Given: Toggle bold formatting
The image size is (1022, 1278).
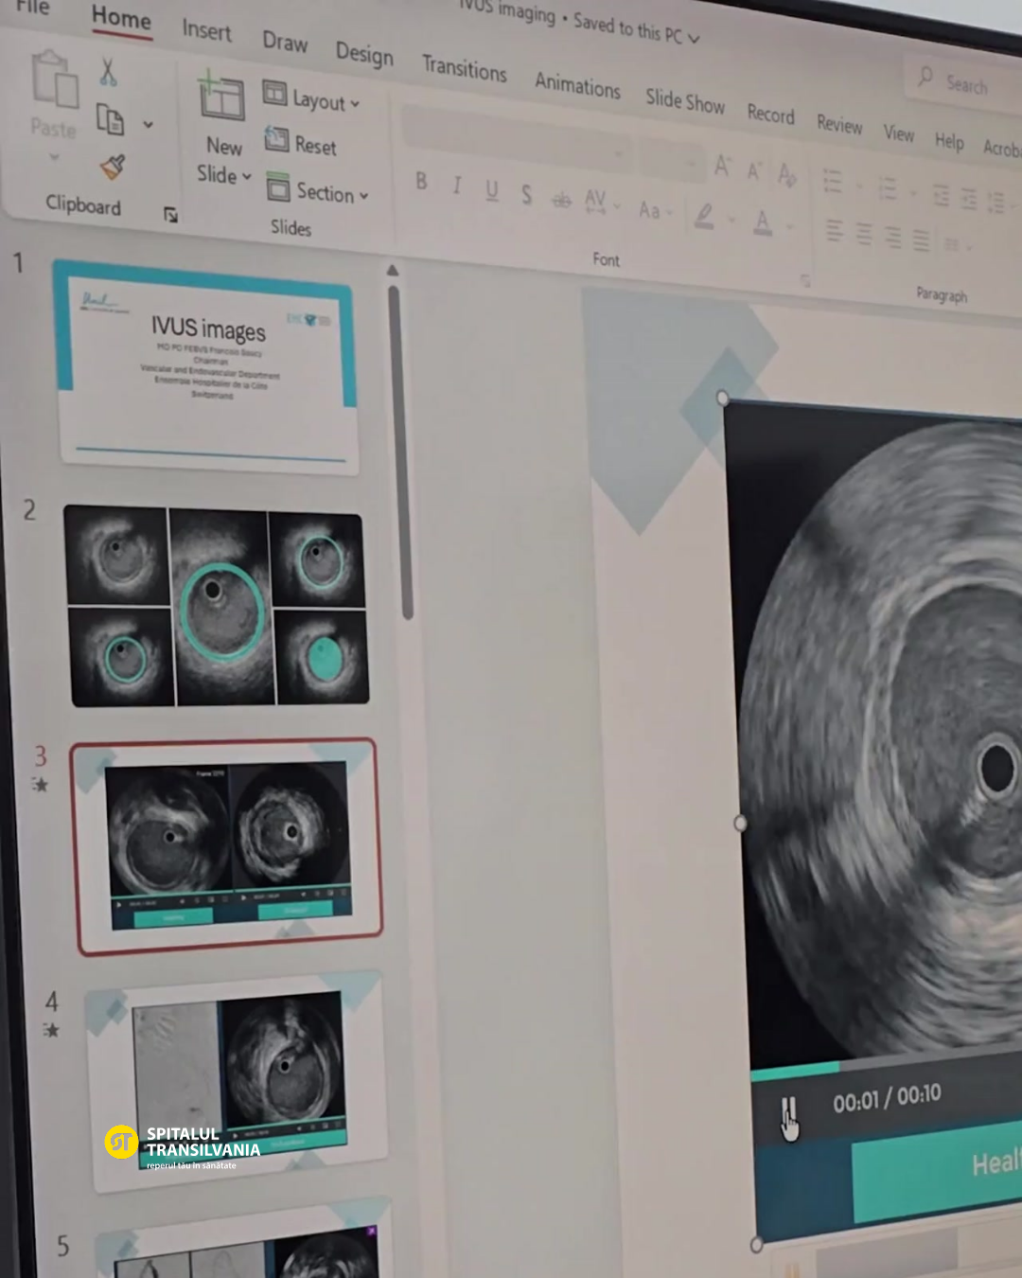Looking at the screenshot, I should (421, 181).
